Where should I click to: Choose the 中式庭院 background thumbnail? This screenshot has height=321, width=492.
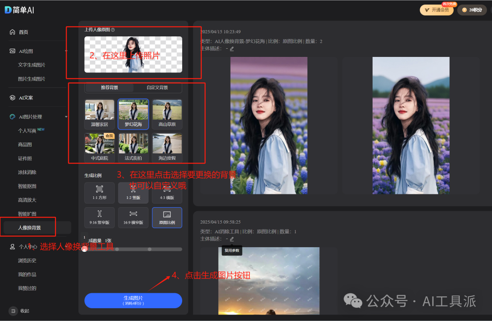pos(99,148)
